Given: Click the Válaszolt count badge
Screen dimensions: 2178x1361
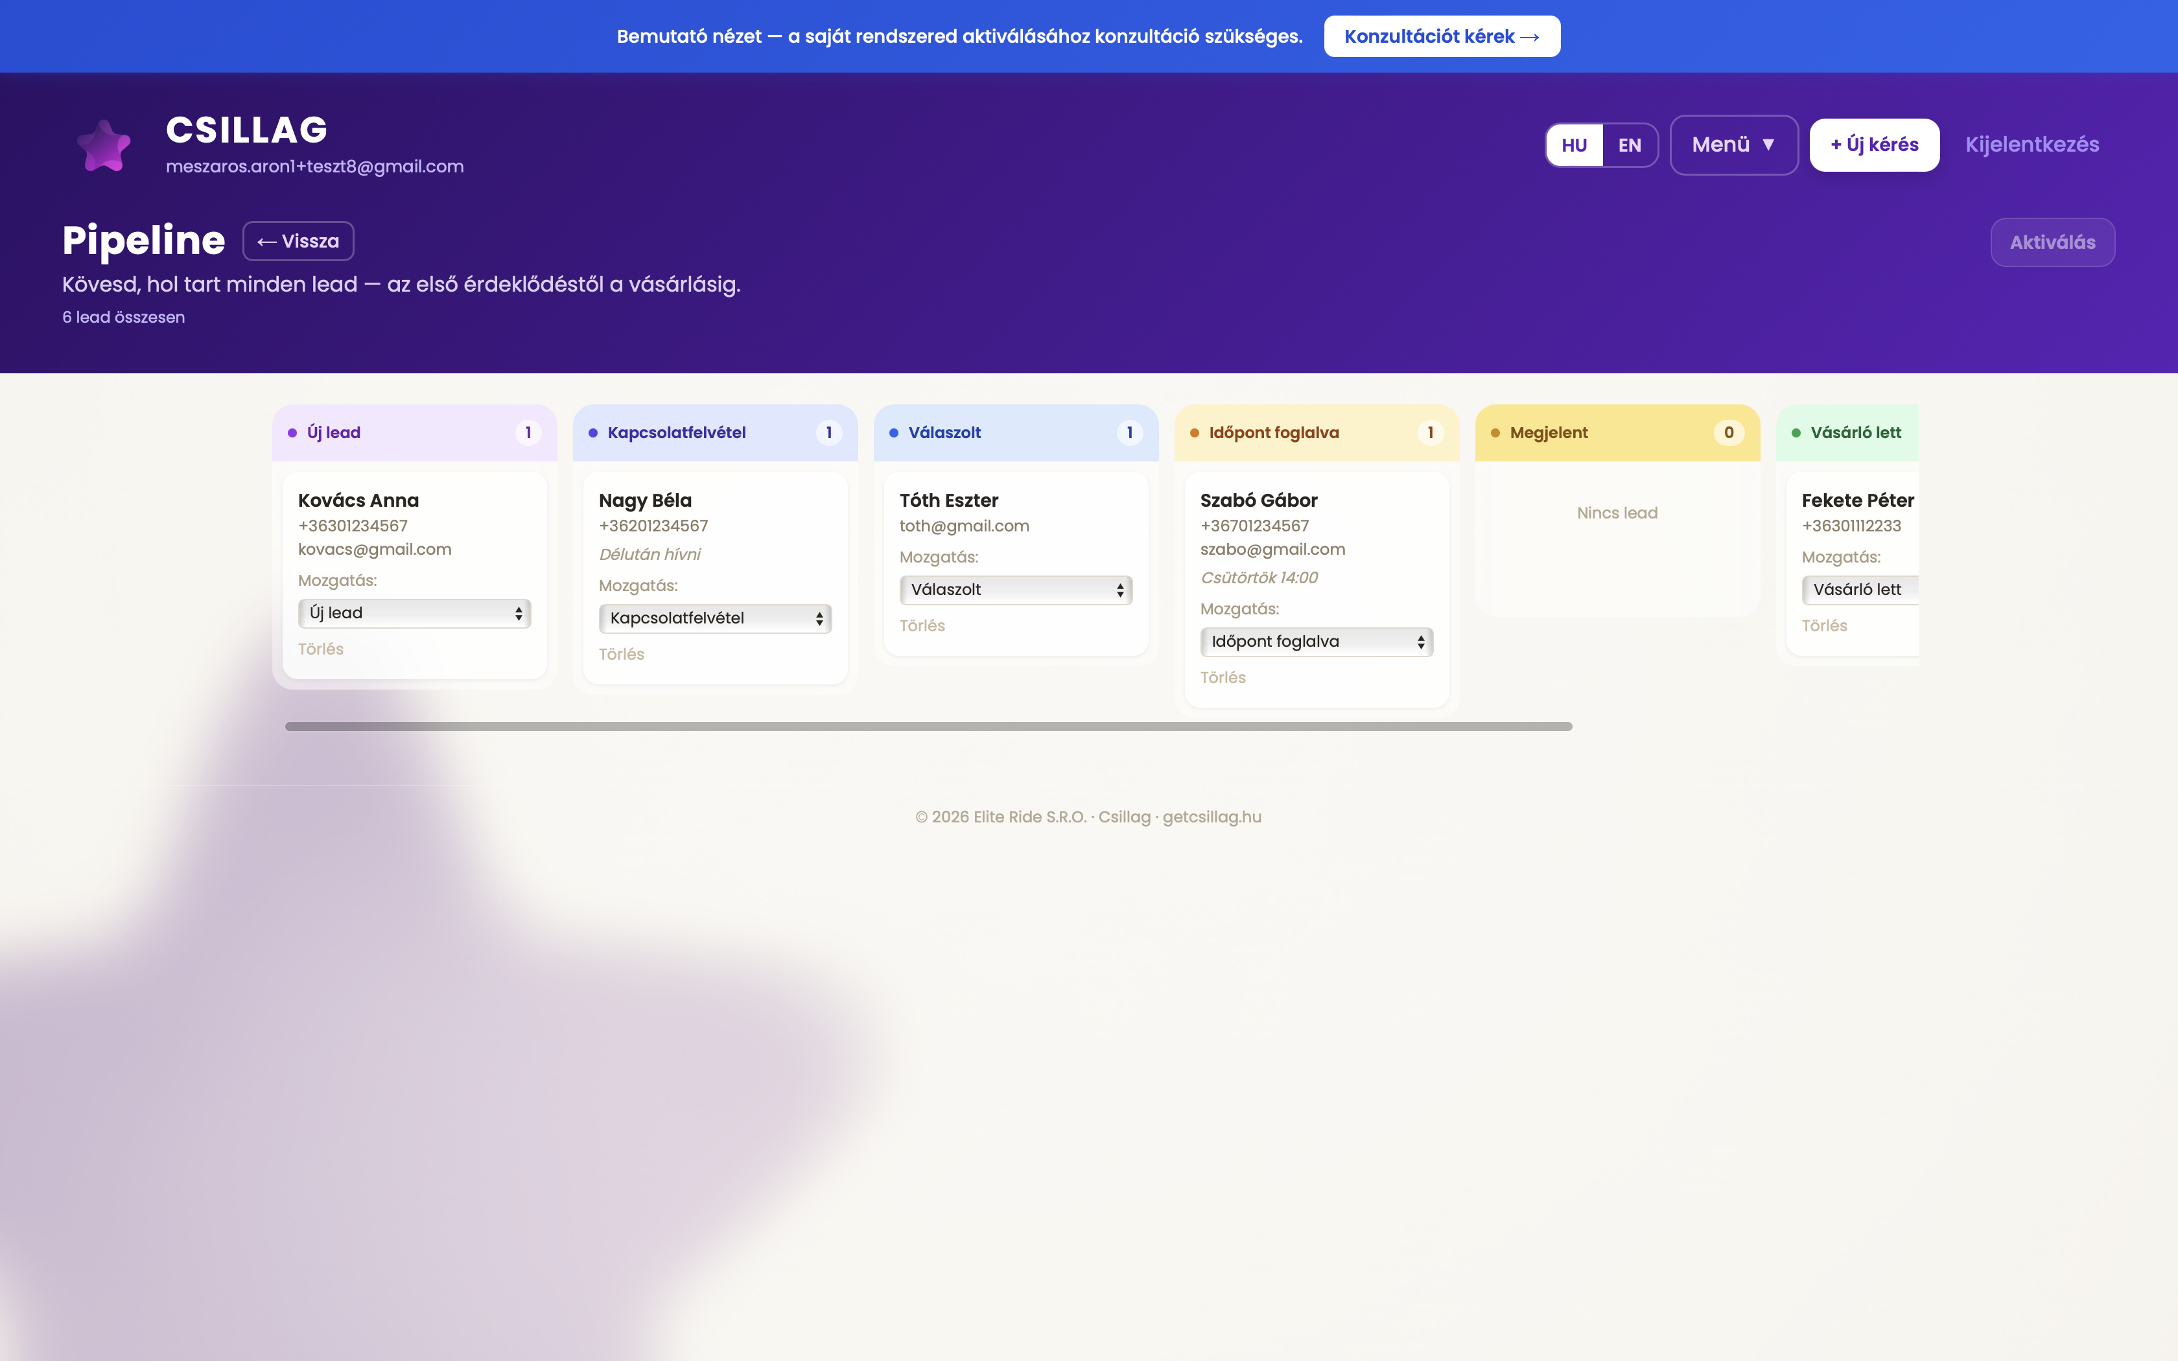Looking at the screenshot, I should (1129, 433).
